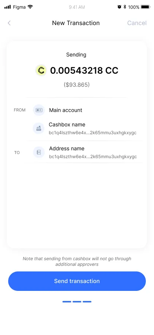
Task: Click the Figma carrier label
Action: (19, 7)
